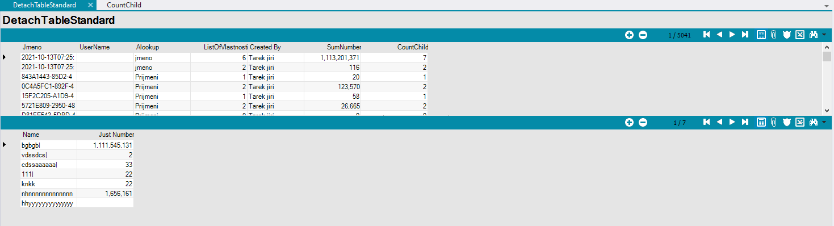834x226 pixels.
Task: Sort by the Alookup column header
Action: tap(147, 47)
